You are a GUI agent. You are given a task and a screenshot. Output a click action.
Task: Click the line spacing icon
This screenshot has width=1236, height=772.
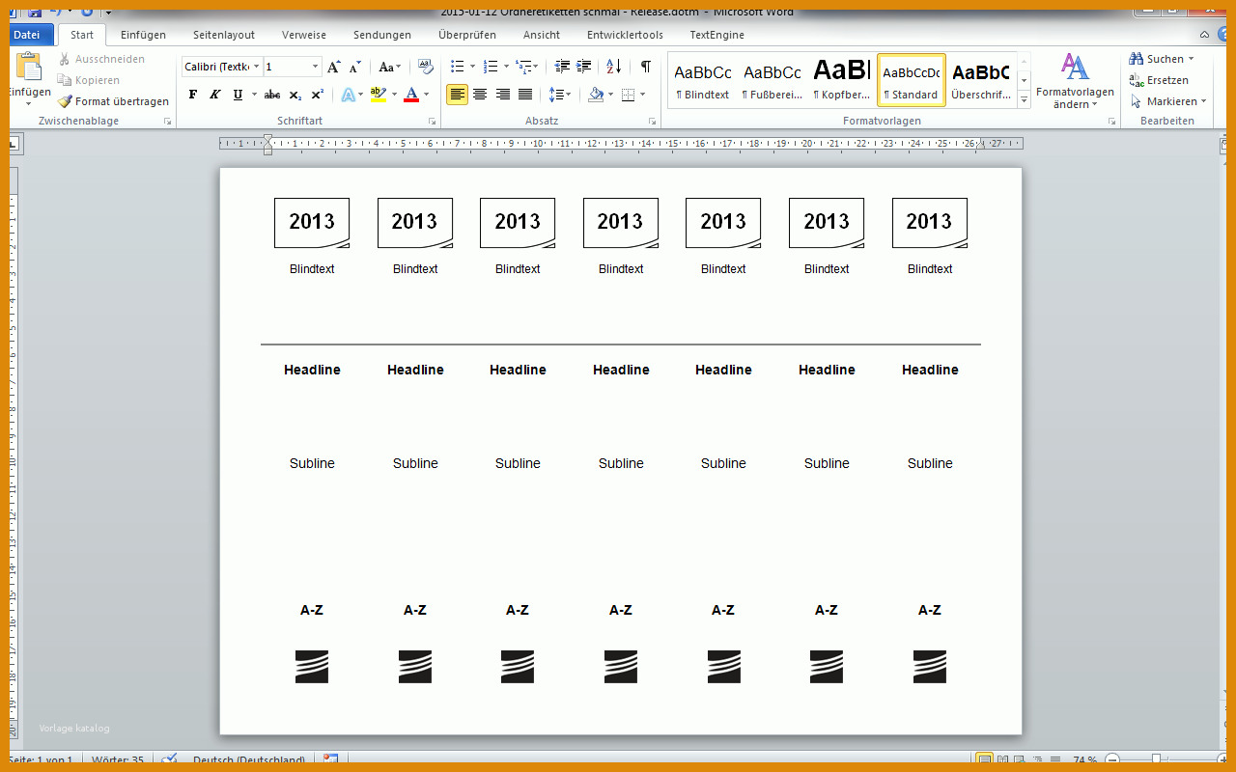tap(555, 95)
